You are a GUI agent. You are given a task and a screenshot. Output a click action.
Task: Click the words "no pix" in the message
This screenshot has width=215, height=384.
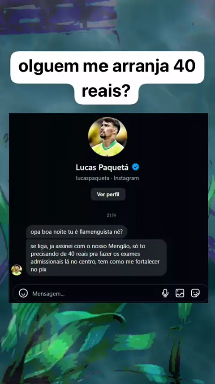point(39,270)
